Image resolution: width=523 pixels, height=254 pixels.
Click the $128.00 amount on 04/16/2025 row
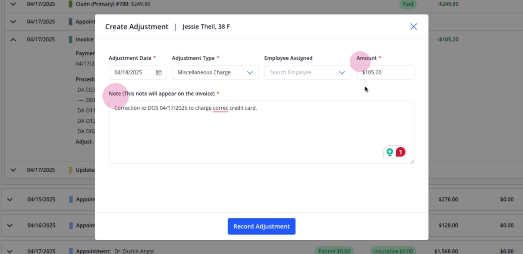tap(448, 225)
